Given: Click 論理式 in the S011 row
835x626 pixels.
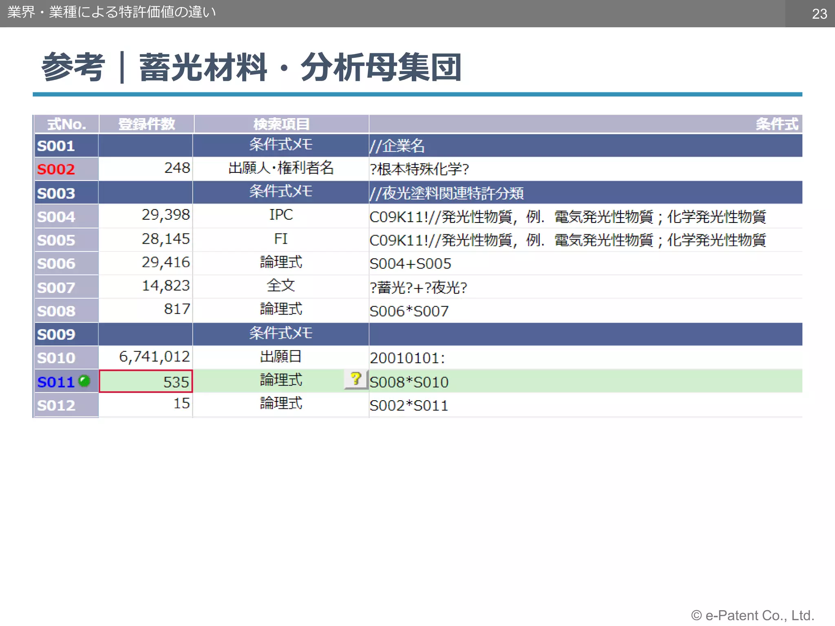Looking at the screenshot, I should [x=281, y=380].
